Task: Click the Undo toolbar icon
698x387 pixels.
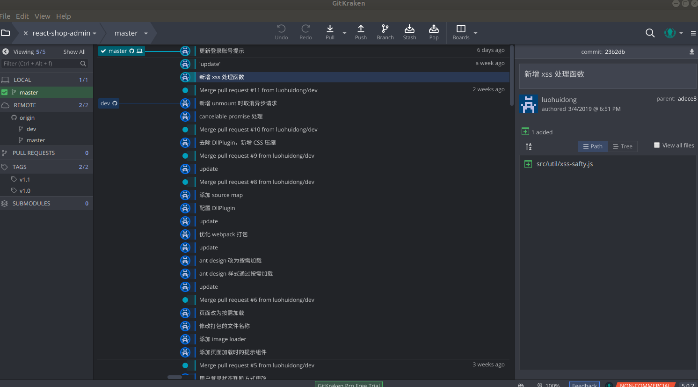Action: click(281, 29)
